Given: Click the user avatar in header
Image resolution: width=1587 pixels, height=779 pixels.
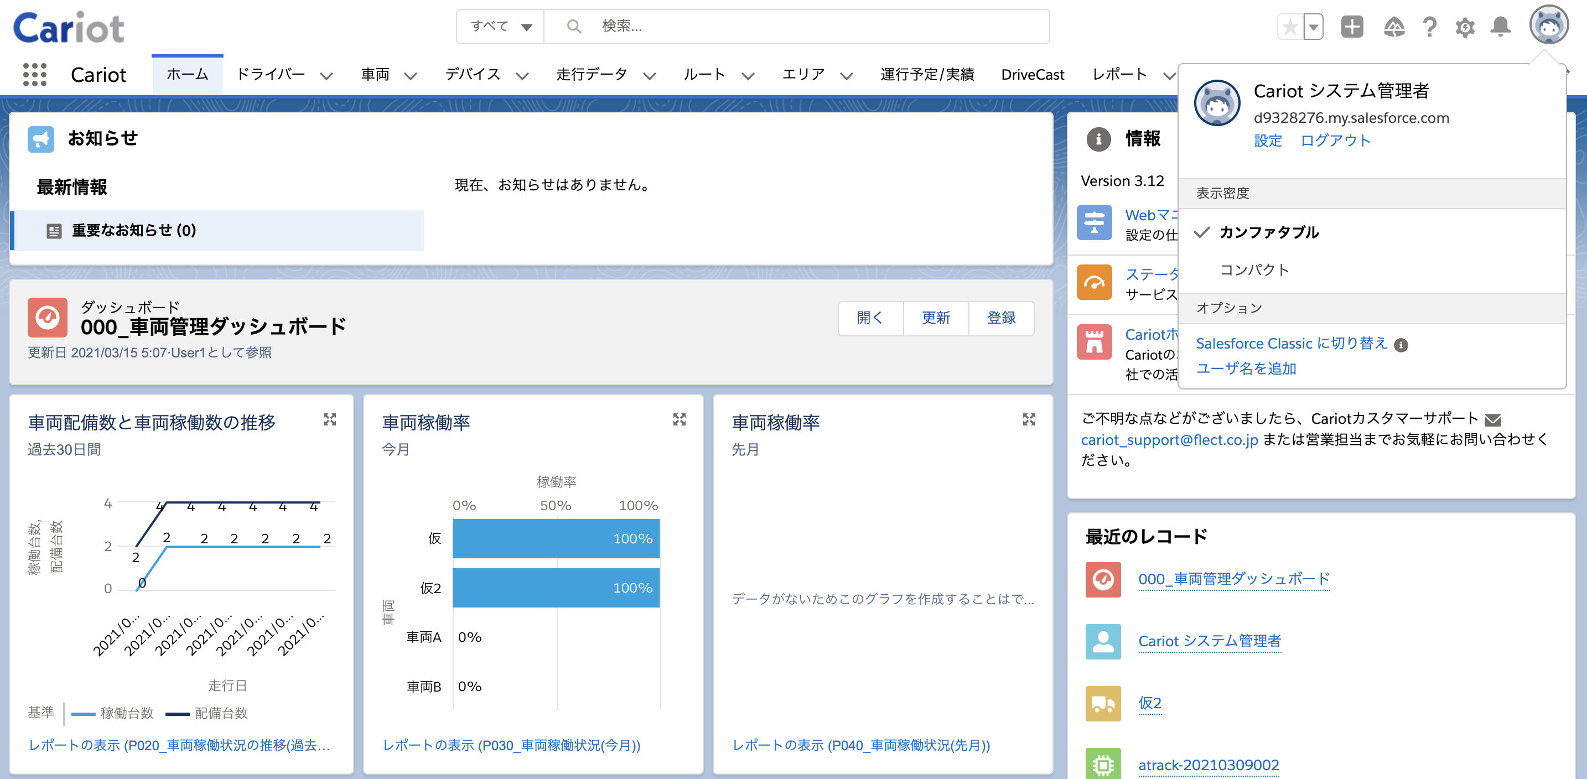Looking at the screenshot, I should [x=1548, y=25].
